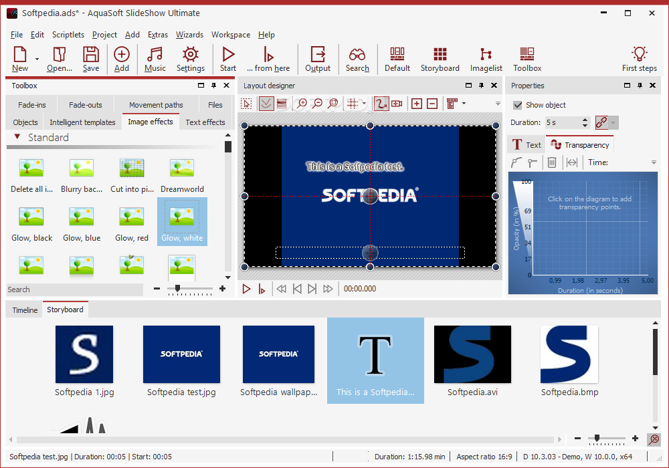Toggle the movement path editing mode
This screenshot has width=669, height=468.
click(381, 104)
